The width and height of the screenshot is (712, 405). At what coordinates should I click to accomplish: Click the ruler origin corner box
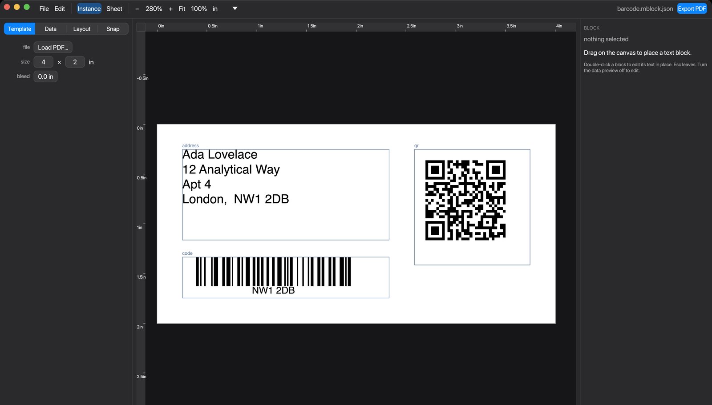141,27
